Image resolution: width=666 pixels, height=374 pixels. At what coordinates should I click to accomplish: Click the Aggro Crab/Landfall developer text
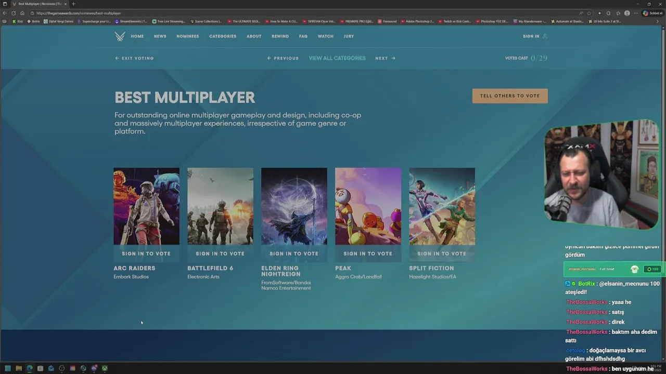pos(358,277)
